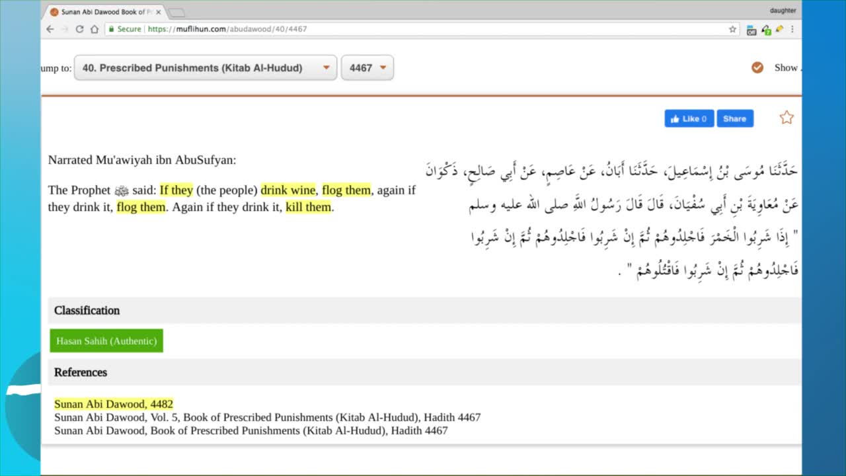This screenshot has width=846, height=476.
Task: Click the Classification section header
Action: [424, 310]
